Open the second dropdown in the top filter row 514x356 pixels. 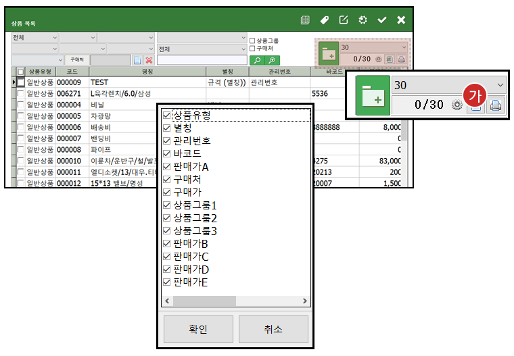[x=78, y=38]
